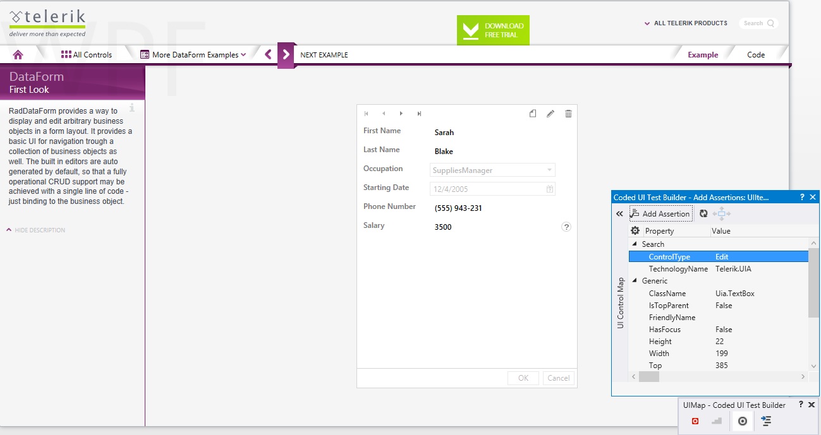Click Show Recorded Steps icon in UIMap

pyautogui.click(x=717, y=421)
